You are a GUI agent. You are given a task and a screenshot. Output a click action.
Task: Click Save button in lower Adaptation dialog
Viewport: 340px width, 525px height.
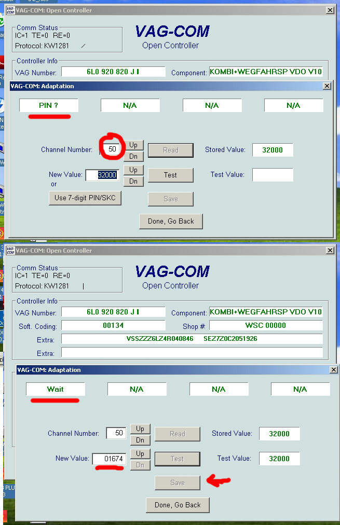pyautogui.click(x=177, y=482)
